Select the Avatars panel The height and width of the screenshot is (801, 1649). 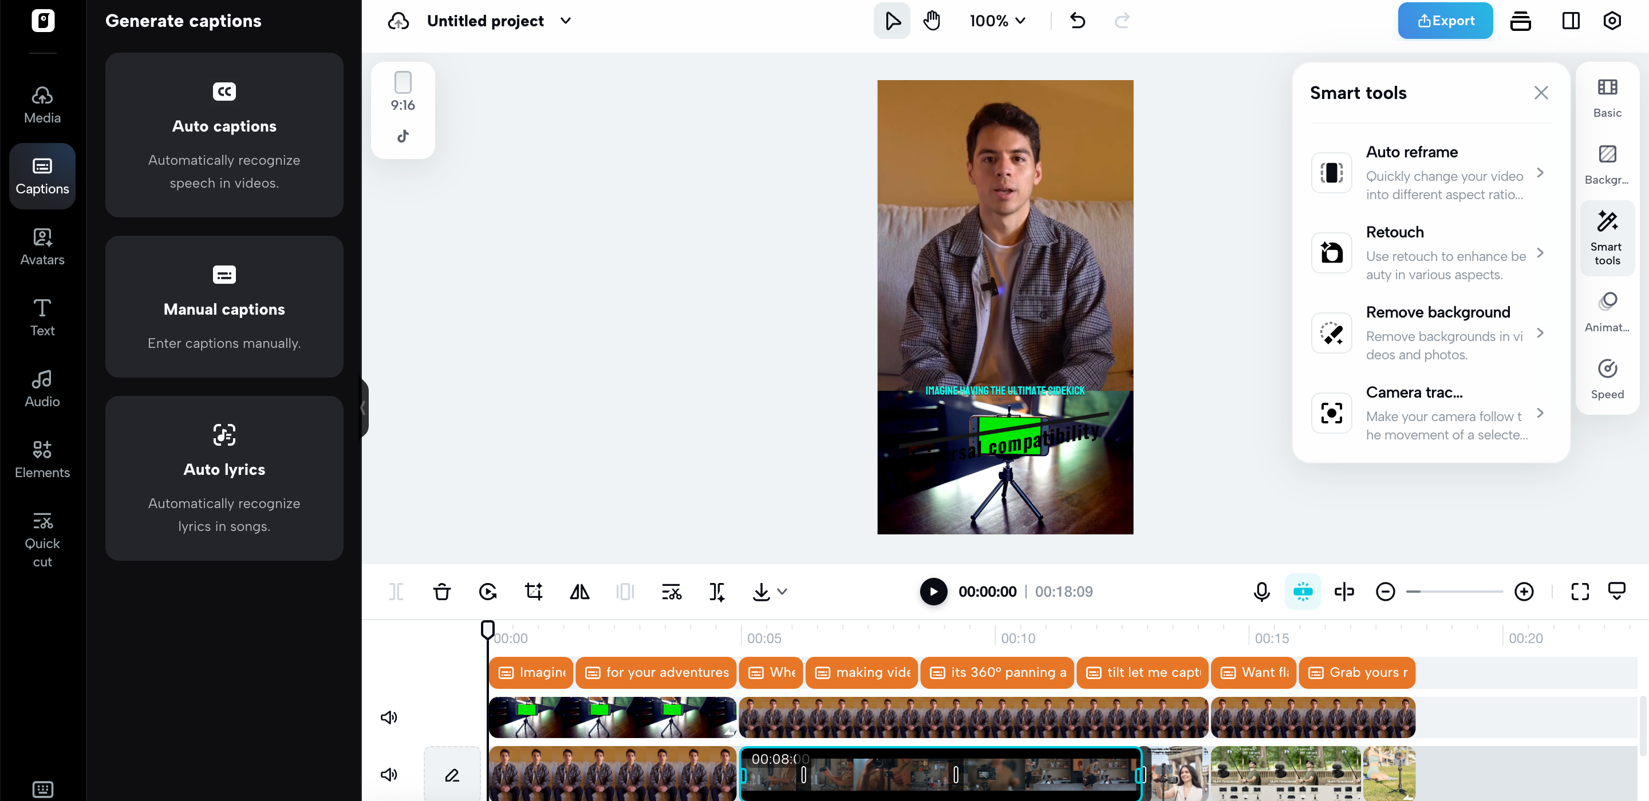[x=42, y=245]
